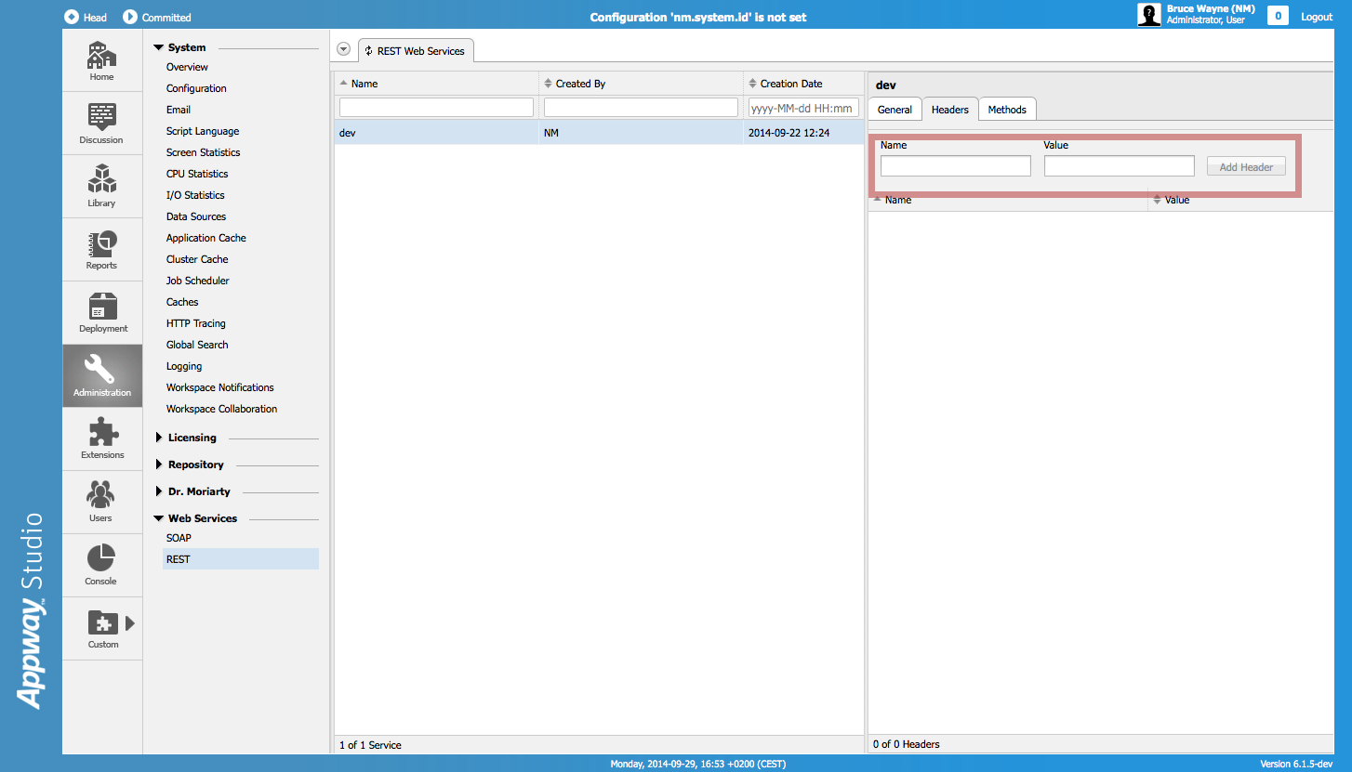Expand the Licensing section
Viewport: 1352px width, 772px height.
click(159, 438)
